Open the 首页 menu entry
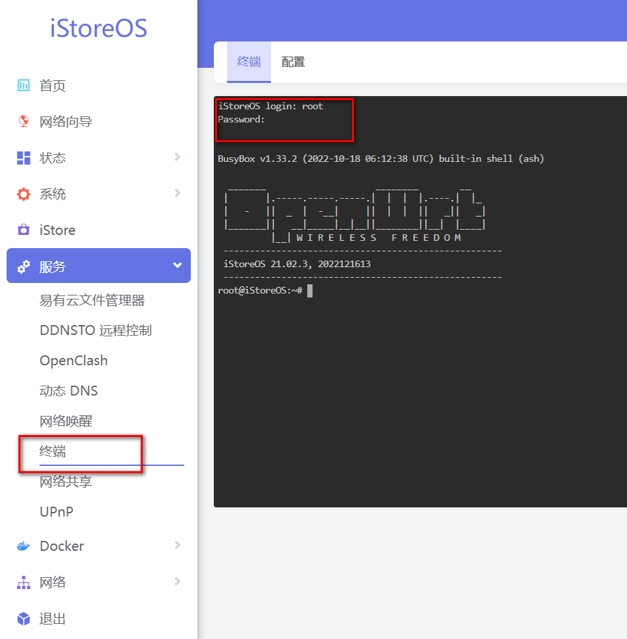This screenshot has width=627, height=639. [x=53, y=86]
